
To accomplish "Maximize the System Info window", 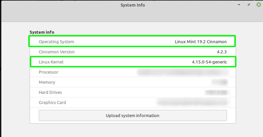I will 249,5.
